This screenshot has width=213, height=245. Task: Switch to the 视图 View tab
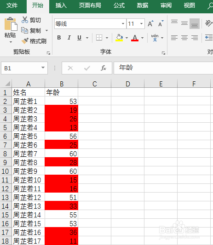click(x=190, y=6)
